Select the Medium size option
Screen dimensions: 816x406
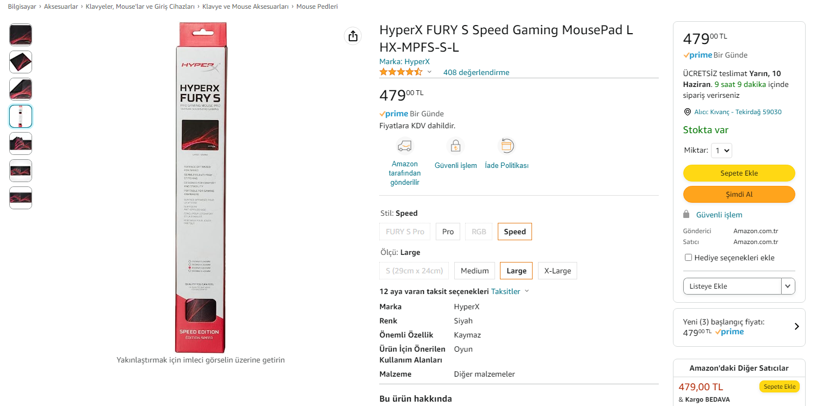point(474,271)
